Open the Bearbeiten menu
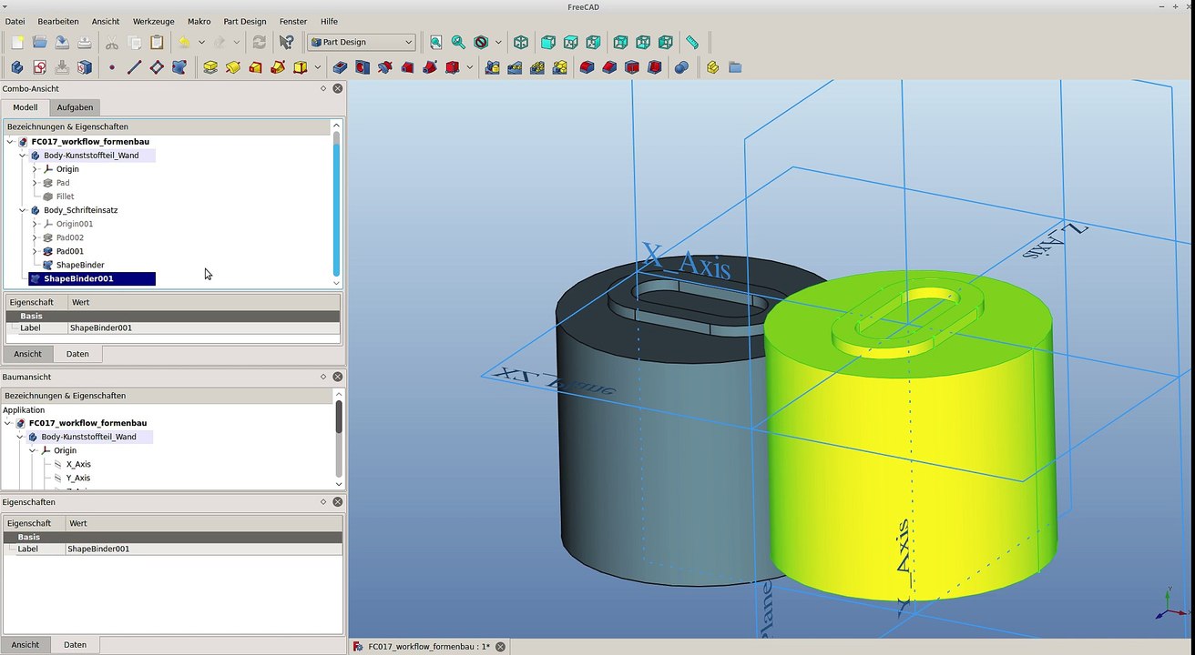Image resolution: width=1195 pixels, height=655 pixels. (58, 21)
